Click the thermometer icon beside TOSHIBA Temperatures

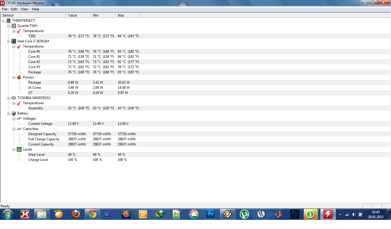(19, 103)
